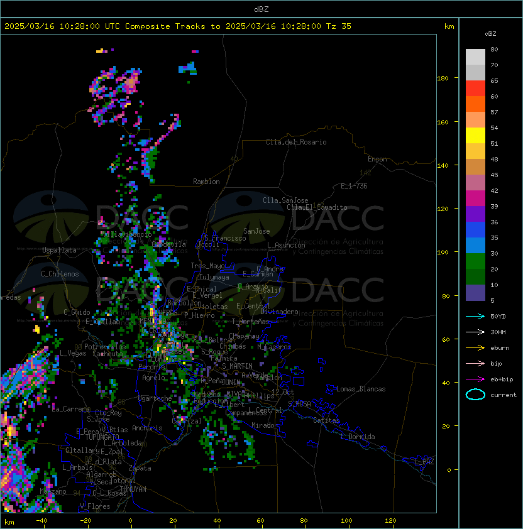The width and height of the screenshot is (523, 529).
Task: Click the 'Catitas' map label
Action: (326, 420)
